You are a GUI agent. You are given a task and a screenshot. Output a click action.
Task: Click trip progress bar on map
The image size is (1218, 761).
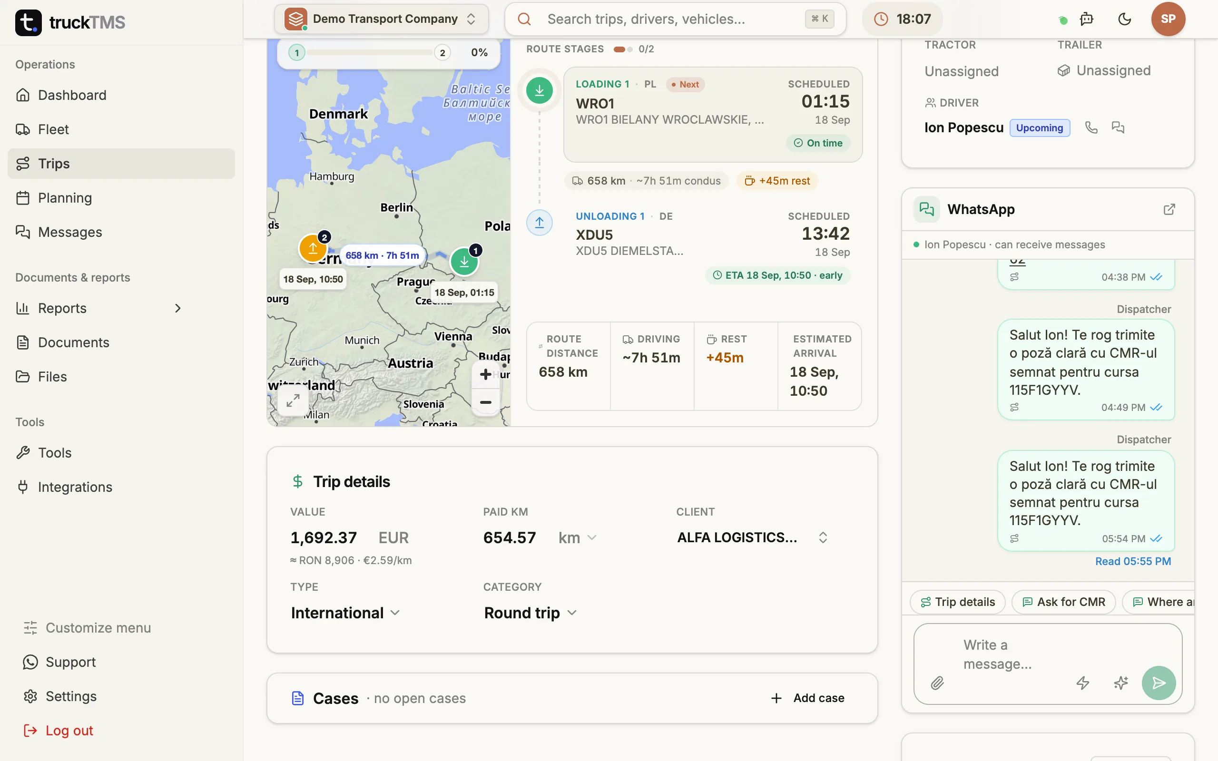click(x=370, y=52)
